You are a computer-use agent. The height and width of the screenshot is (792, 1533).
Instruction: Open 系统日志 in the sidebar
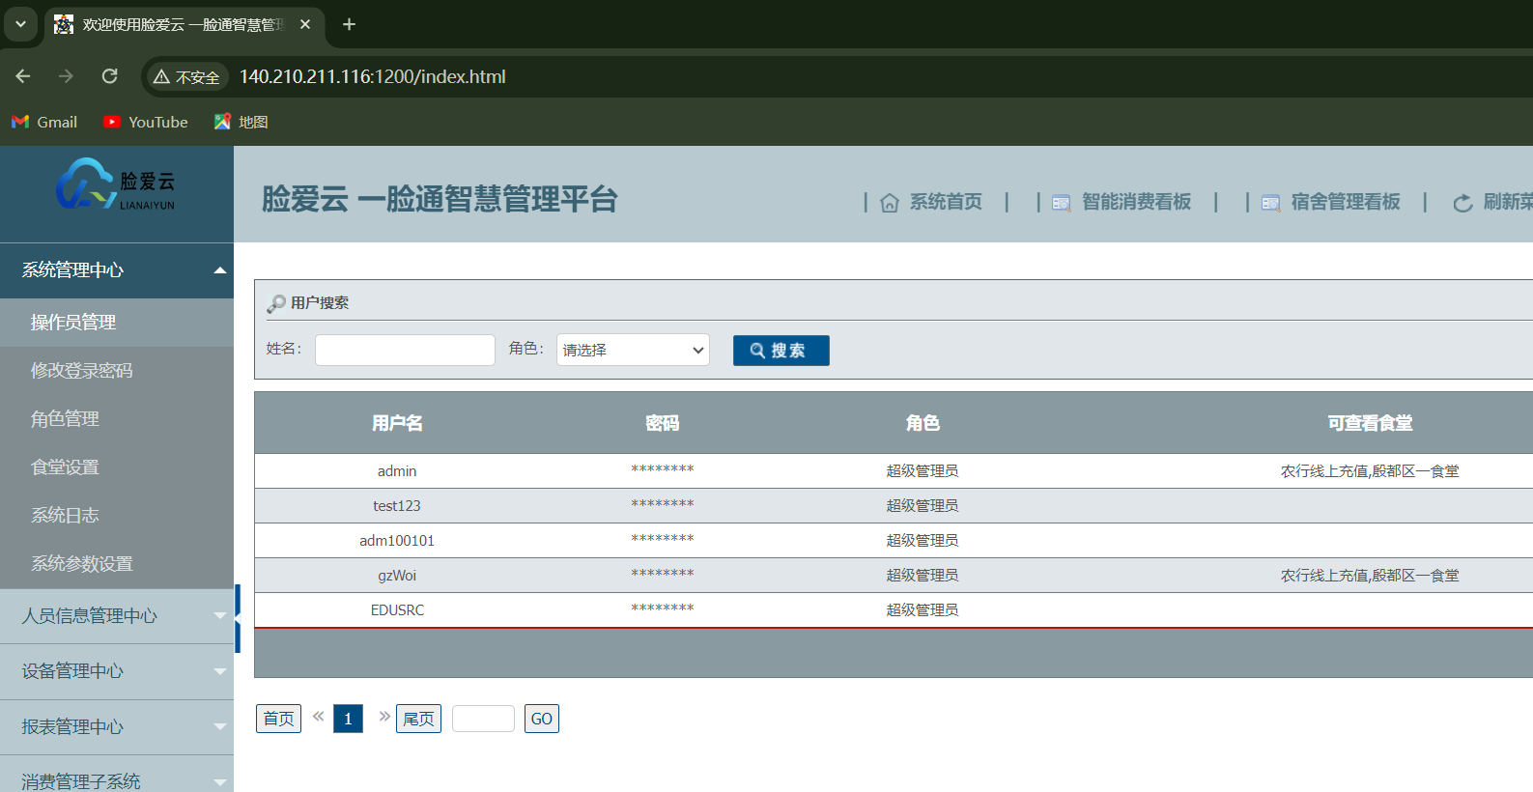pyautogui.click(x=117, y=516)
